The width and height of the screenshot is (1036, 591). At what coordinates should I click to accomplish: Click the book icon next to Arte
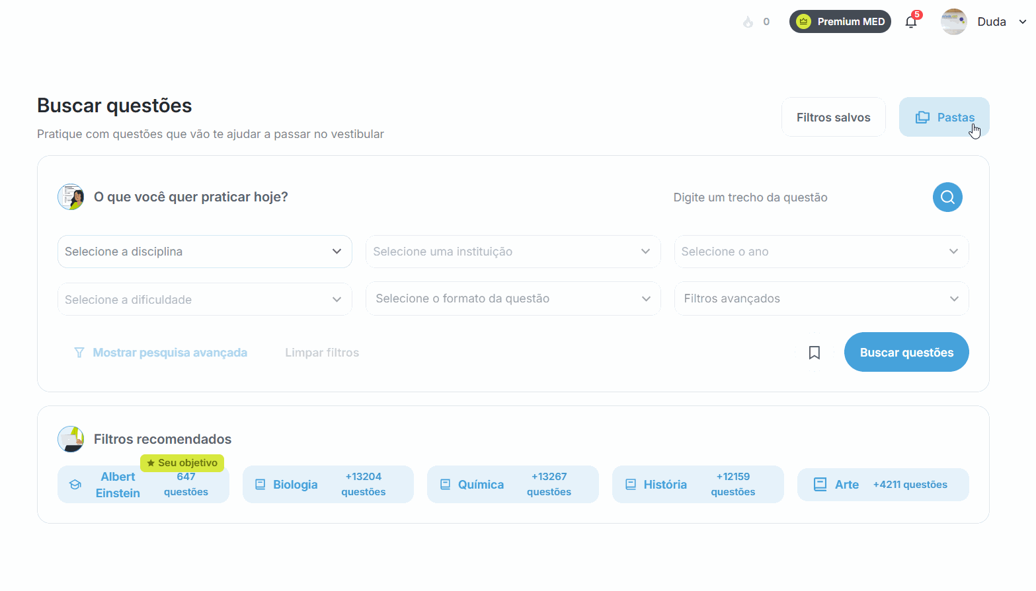(820, 485)
